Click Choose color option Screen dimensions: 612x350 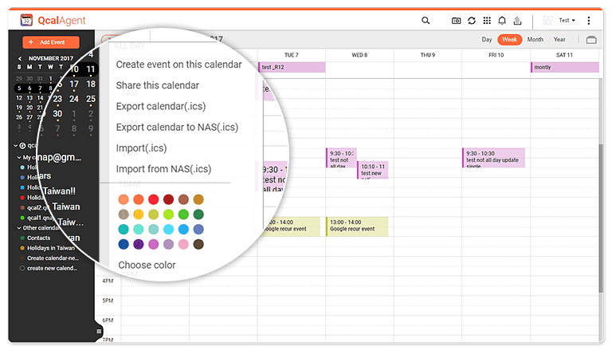[147, 265]
